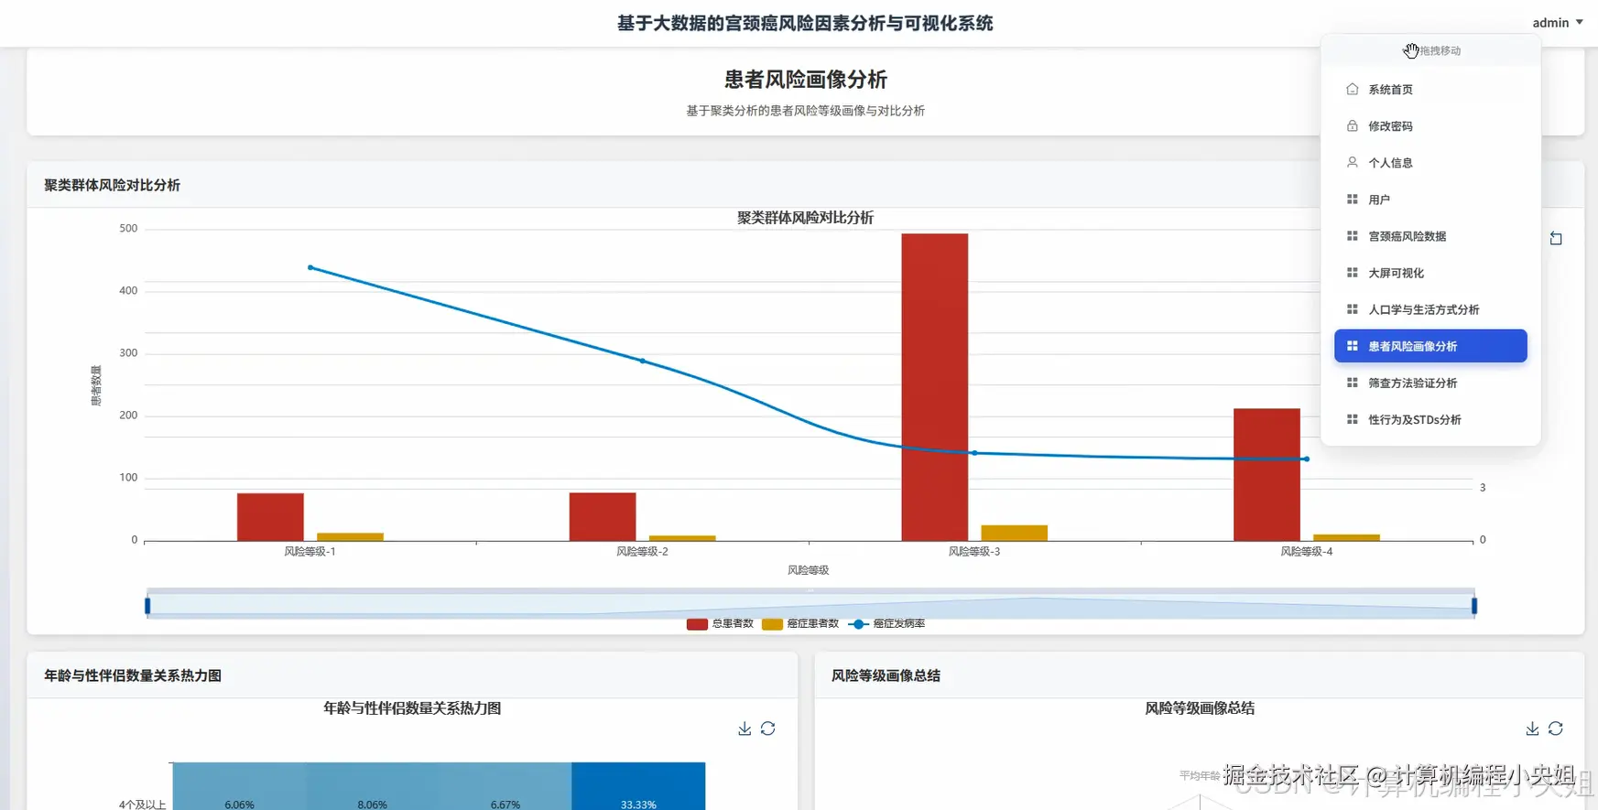
Task: Click the yellow bar for 风险等级-3
Action: (1015, 533)
